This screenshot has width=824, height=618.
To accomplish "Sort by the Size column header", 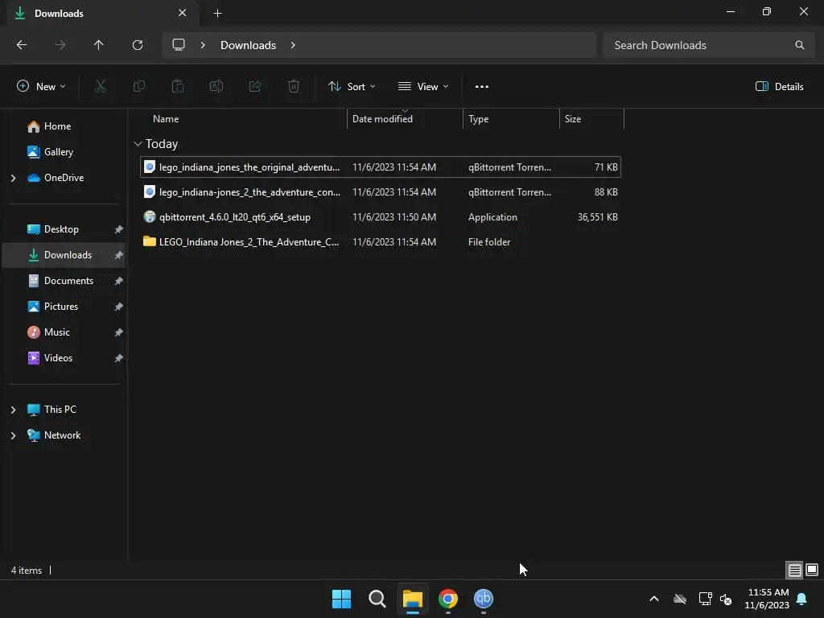I will (x=573, y=119).
